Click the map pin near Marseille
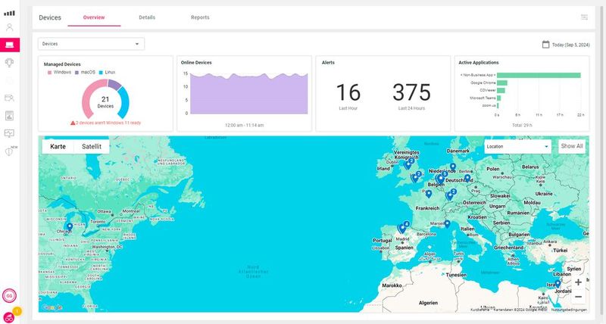 [447, 223]
